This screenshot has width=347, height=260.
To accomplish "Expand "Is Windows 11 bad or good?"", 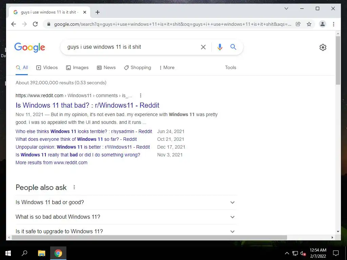I will tap(126, 202).
